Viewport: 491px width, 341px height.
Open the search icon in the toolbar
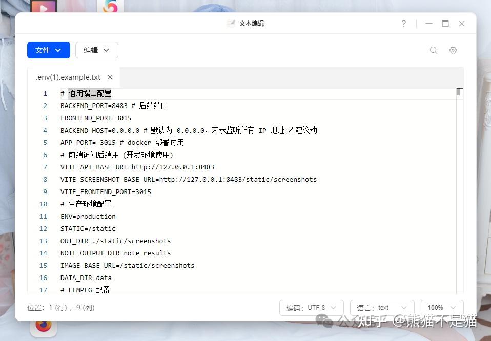433,50
